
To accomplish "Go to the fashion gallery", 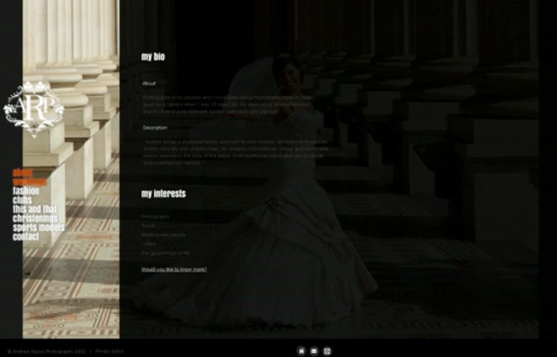I will (26, 191).
